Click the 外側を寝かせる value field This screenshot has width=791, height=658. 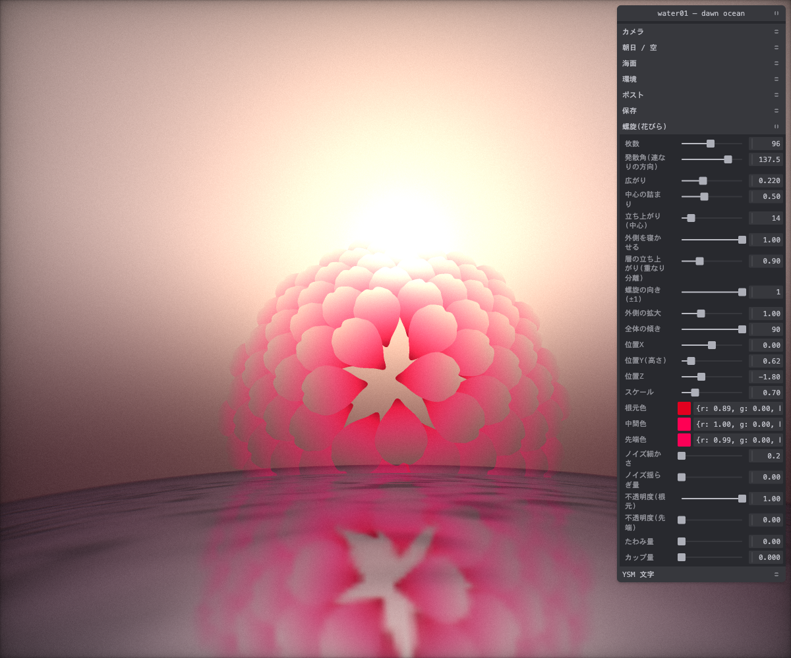coord(766,240)
